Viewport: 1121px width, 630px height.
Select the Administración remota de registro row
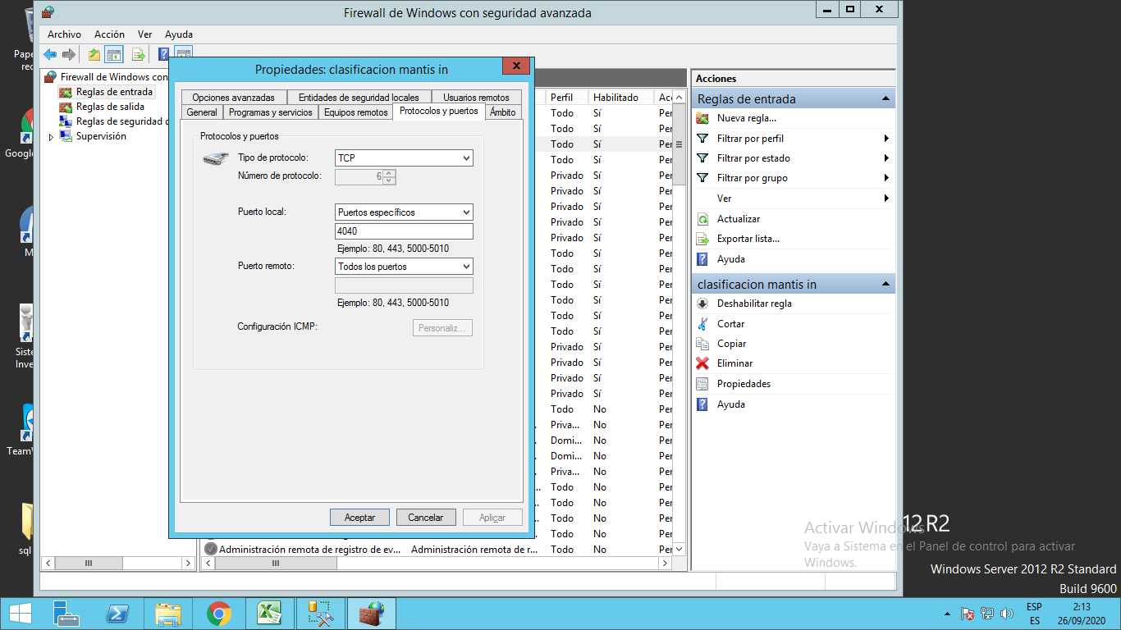point(437,549)
